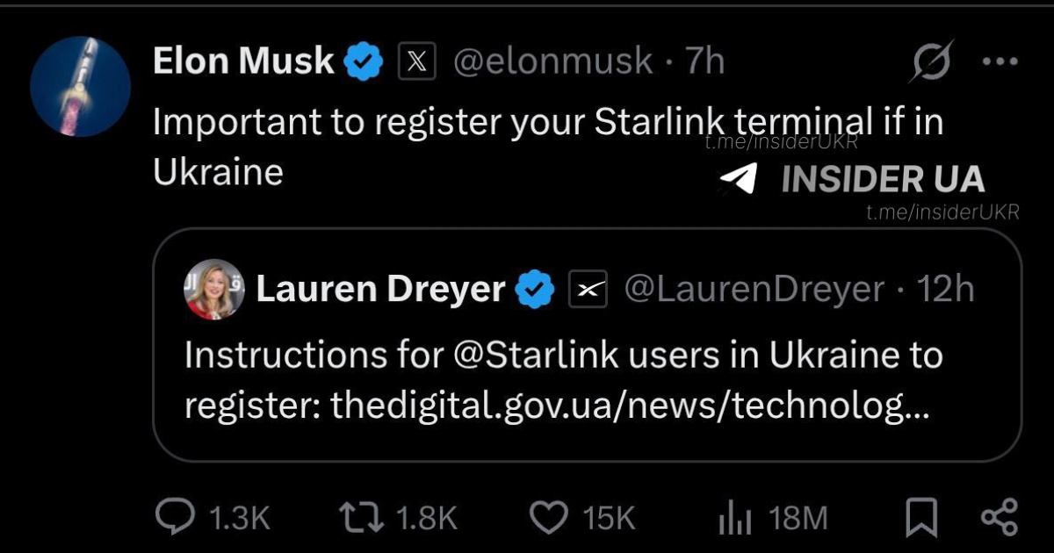Like the tweet with heart icon
This screenshot has height=553, width=1054.
551,516
